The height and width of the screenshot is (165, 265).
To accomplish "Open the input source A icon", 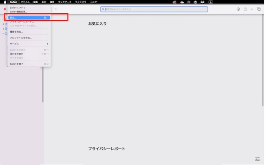I will [x=210, y=2].
